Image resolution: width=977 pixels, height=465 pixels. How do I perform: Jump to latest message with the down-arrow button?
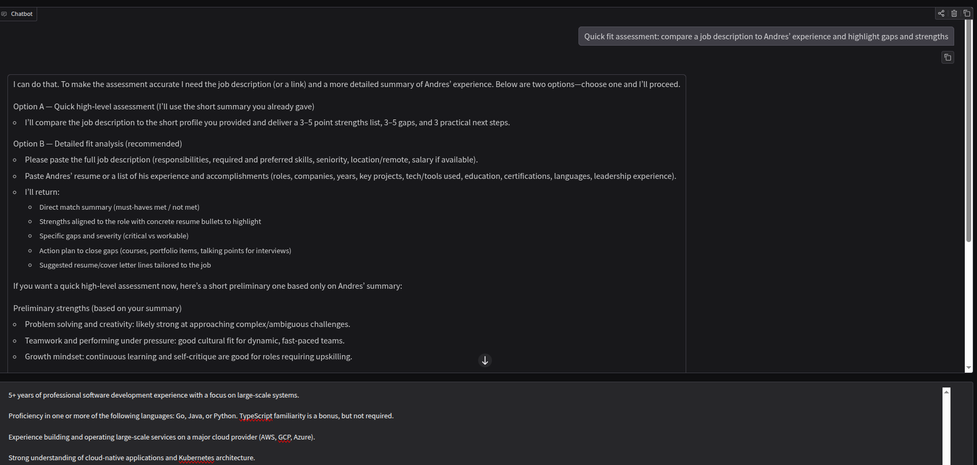pos(485,360)
